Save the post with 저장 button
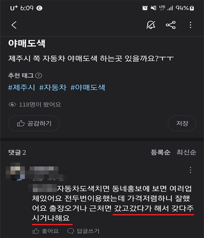This screenshot has height=238, width=204. [x=182, y=123]
